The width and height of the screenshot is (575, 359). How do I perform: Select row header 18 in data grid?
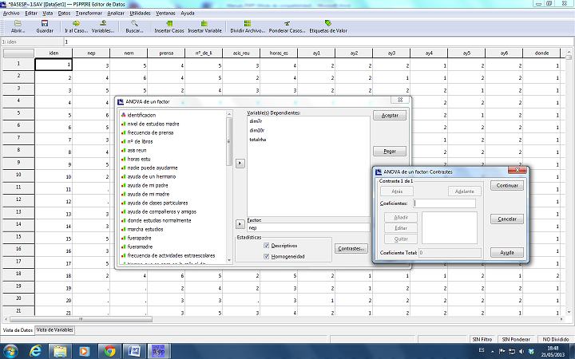(18, 274)
